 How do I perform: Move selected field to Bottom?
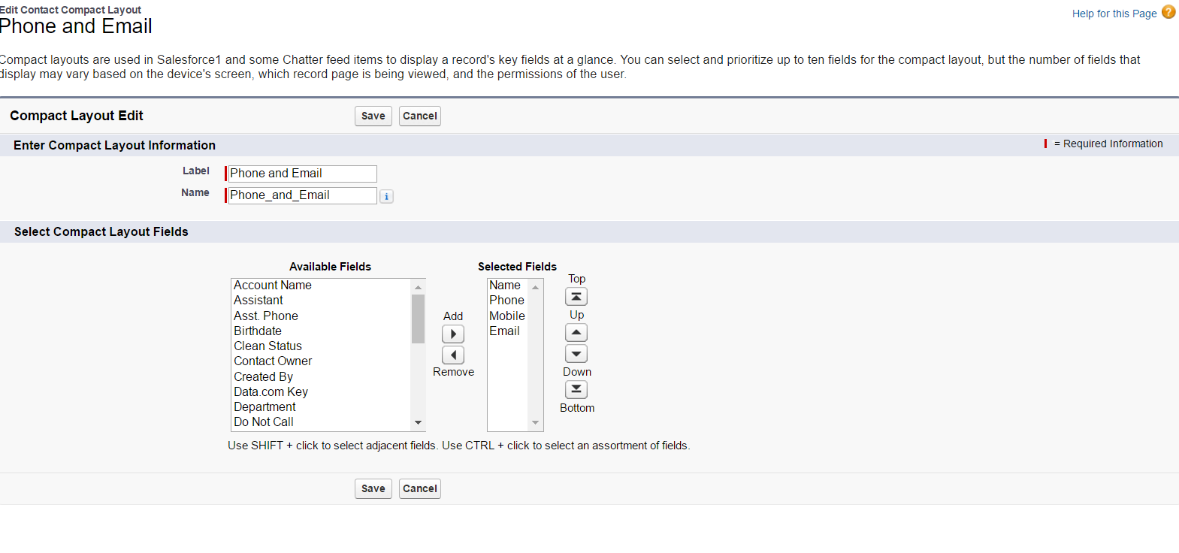(576, 390)
